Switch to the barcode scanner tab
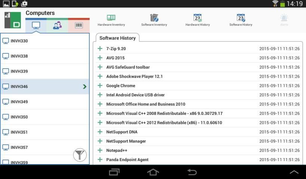 coord(79,25)
